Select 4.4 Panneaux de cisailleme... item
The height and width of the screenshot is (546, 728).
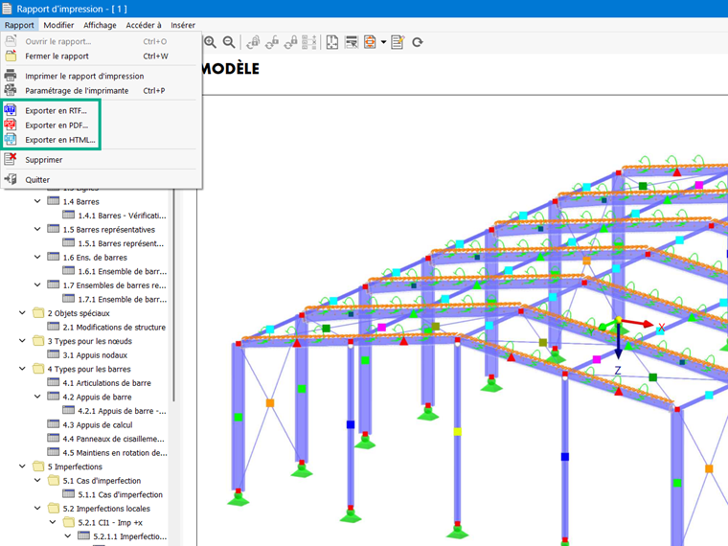click(x=113, y=439)
